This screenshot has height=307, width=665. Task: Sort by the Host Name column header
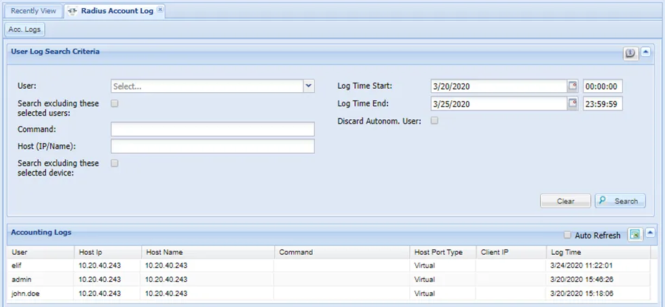208,252
